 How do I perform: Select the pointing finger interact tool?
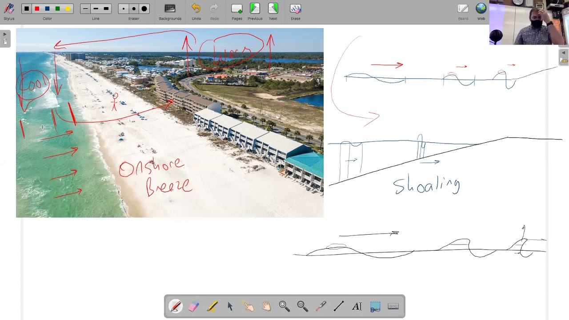point(248,306)
